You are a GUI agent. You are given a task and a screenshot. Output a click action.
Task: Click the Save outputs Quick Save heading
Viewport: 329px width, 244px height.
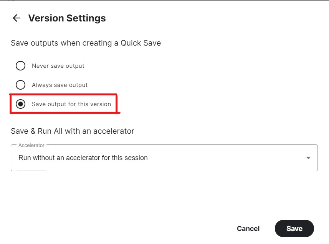(x=86, y=43)
